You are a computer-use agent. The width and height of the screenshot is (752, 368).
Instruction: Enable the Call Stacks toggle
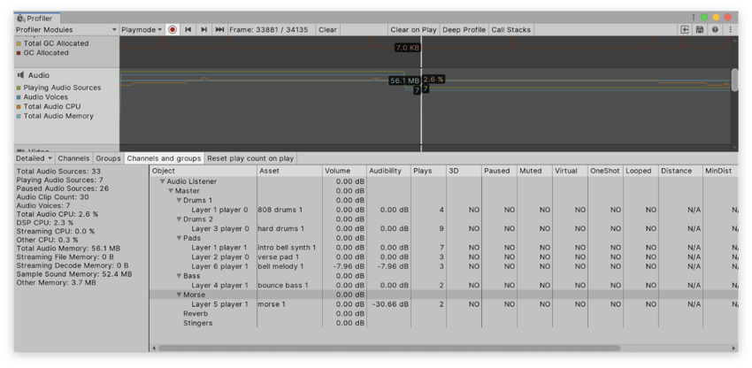[x=511, y=30]
